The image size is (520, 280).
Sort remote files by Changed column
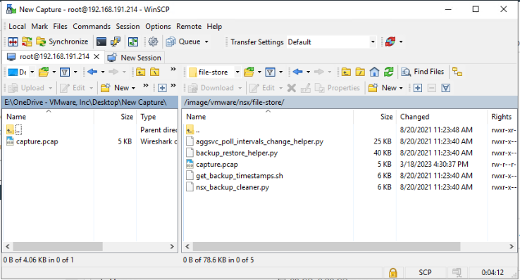pos(442,117)
